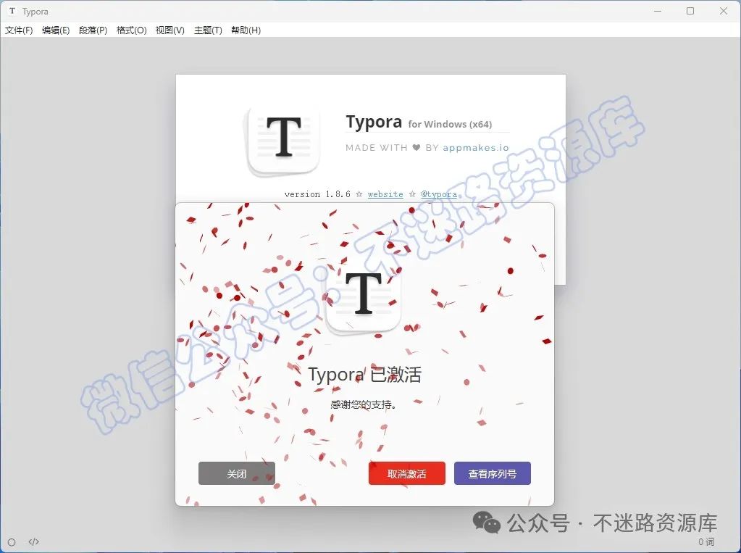
Task: Open the 文件(F) menu
Action: tap(19, 30)
